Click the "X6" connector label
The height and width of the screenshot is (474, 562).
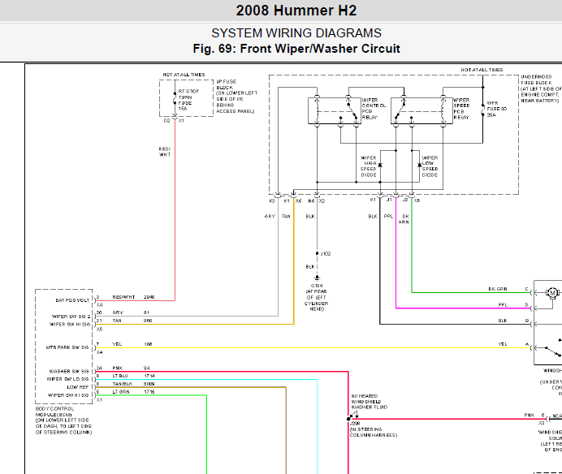[299, 201]
